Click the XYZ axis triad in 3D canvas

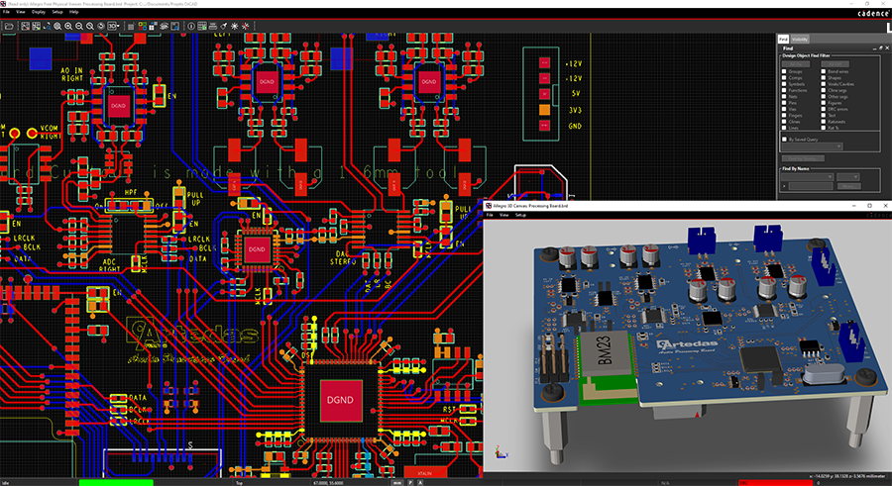(501, 453)
